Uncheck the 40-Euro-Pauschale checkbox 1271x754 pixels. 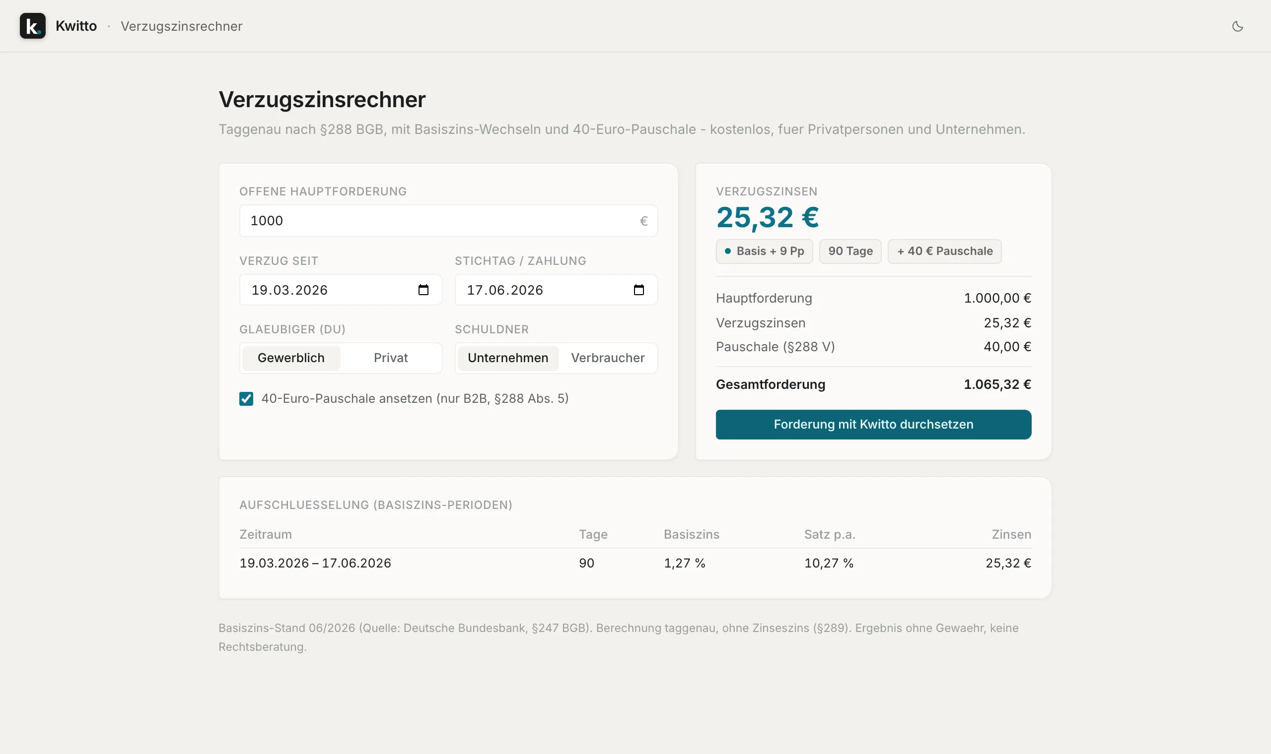[x=246, y=399]
